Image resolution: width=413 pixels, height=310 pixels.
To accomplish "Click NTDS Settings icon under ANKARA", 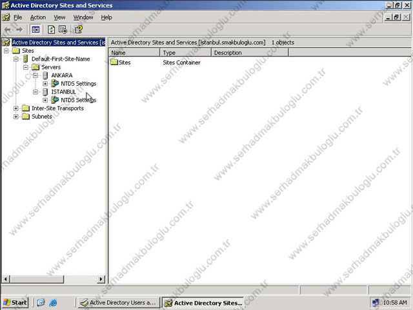I will point(55,83).
